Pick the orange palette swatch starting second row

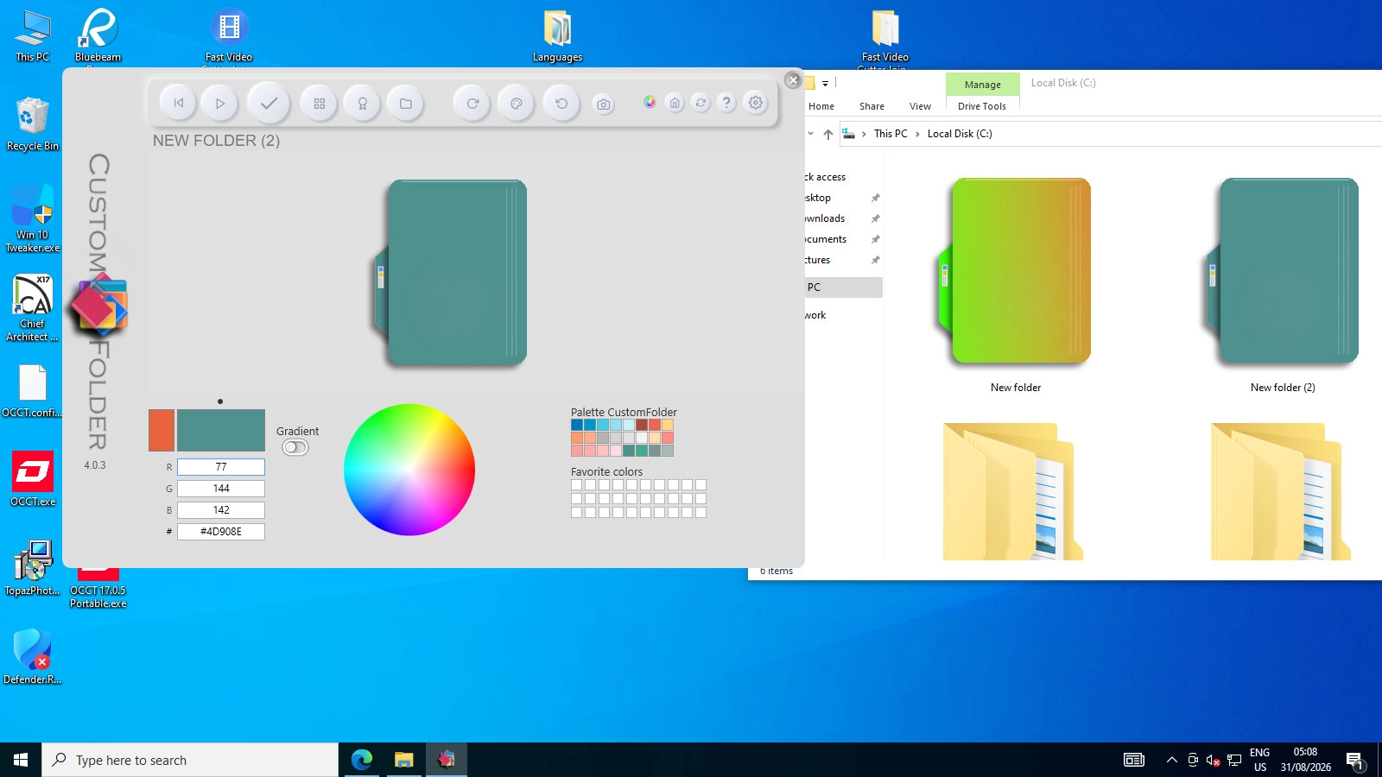click(577, 438)
